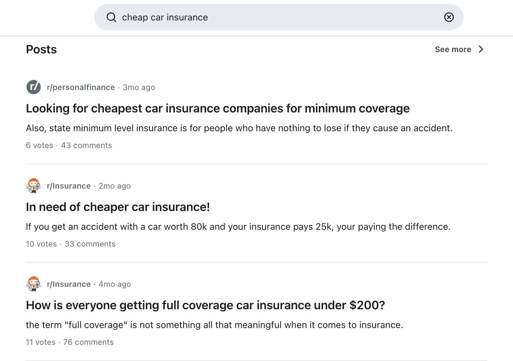Image resolution: width=513 pixels, height=361 pixels.
Task: View 33 comments on the cheaper insurance post
Action: (x=90, y=244)
